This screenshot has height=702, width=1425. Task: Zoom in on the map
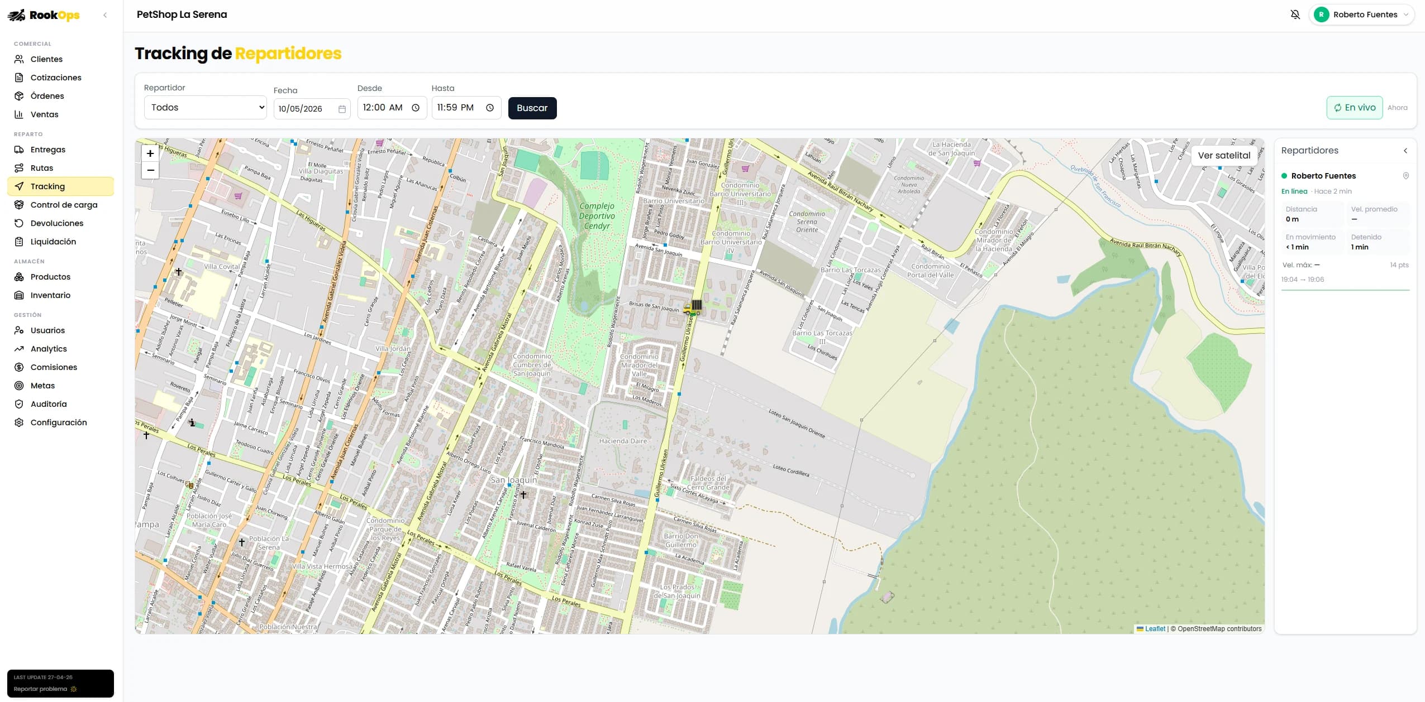pos(150,153)
